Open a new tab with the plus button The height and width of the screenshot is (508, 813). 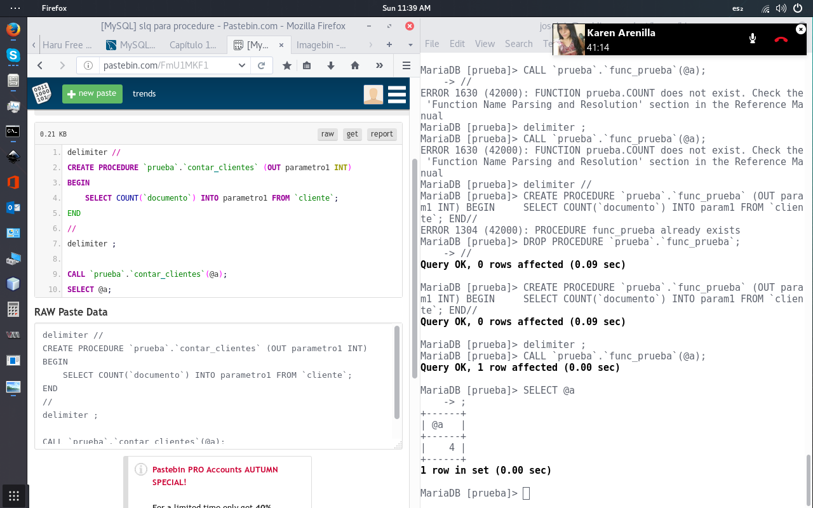(x=389, y=44)
